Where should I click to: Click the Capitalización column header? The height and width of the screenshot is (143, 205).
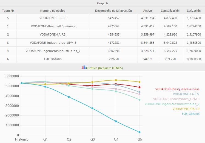[x=170, y=11]
